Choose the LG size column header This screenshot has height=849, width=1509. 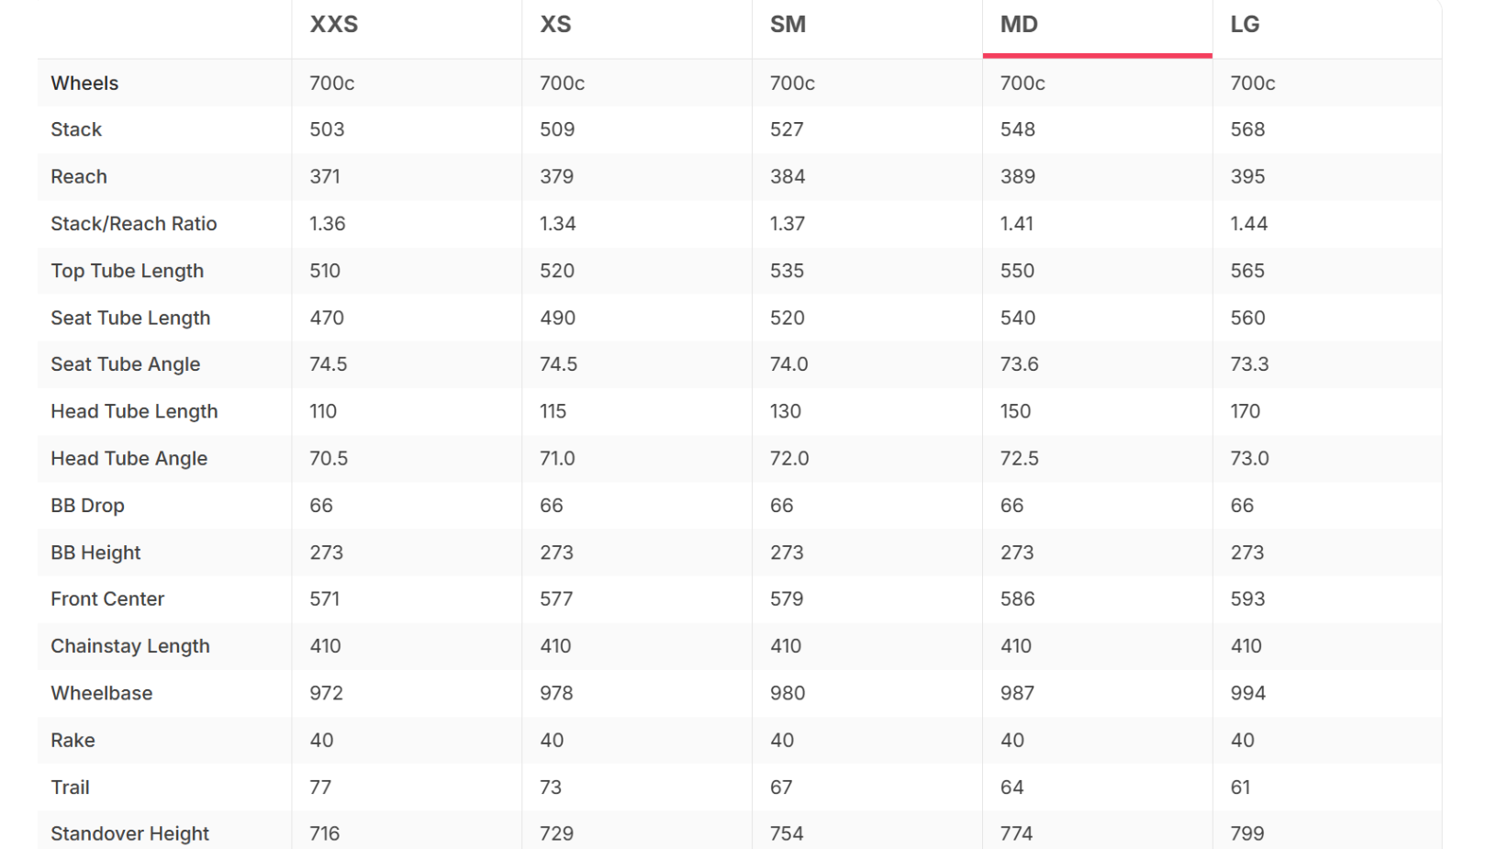[1245, 25]
